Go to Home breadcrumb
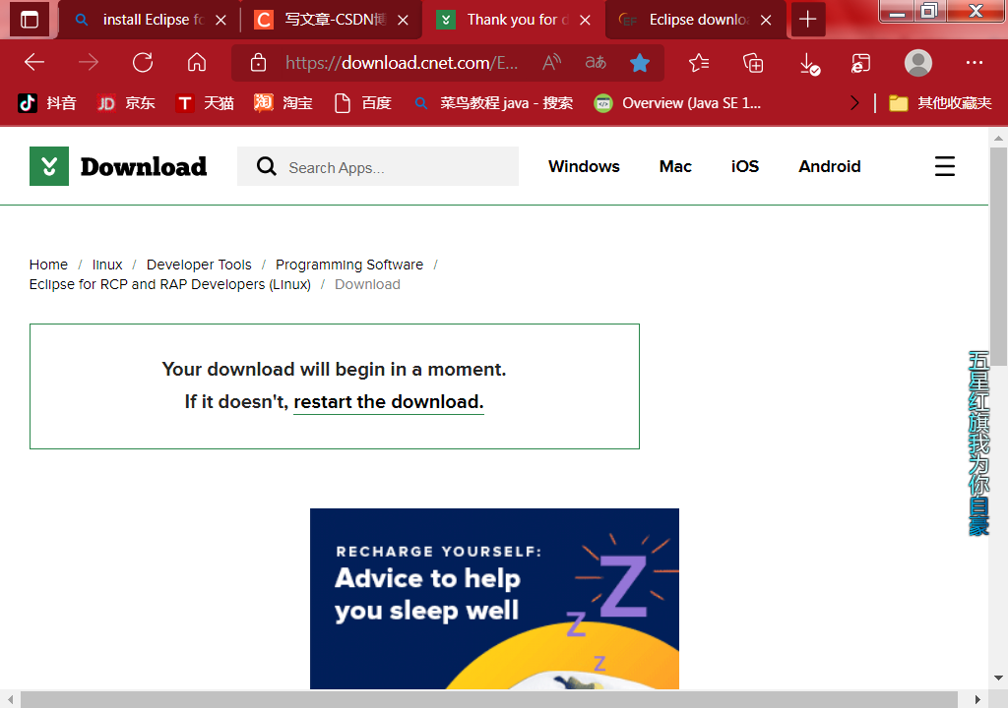This screenshot has width=1008, height=708. coord(48,265)
